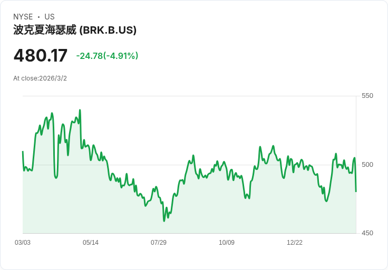Image resolution: width=388 pixels, height=270 pixels.
Task: Click the chart line's starting point at 03/03
Action: click(x=23, y=152)
